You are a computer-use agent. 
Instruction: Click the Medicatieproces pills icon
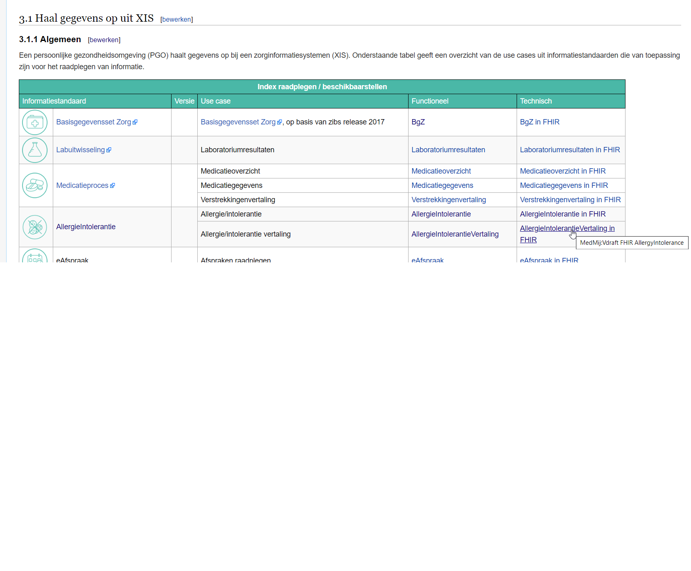[35, 185]
